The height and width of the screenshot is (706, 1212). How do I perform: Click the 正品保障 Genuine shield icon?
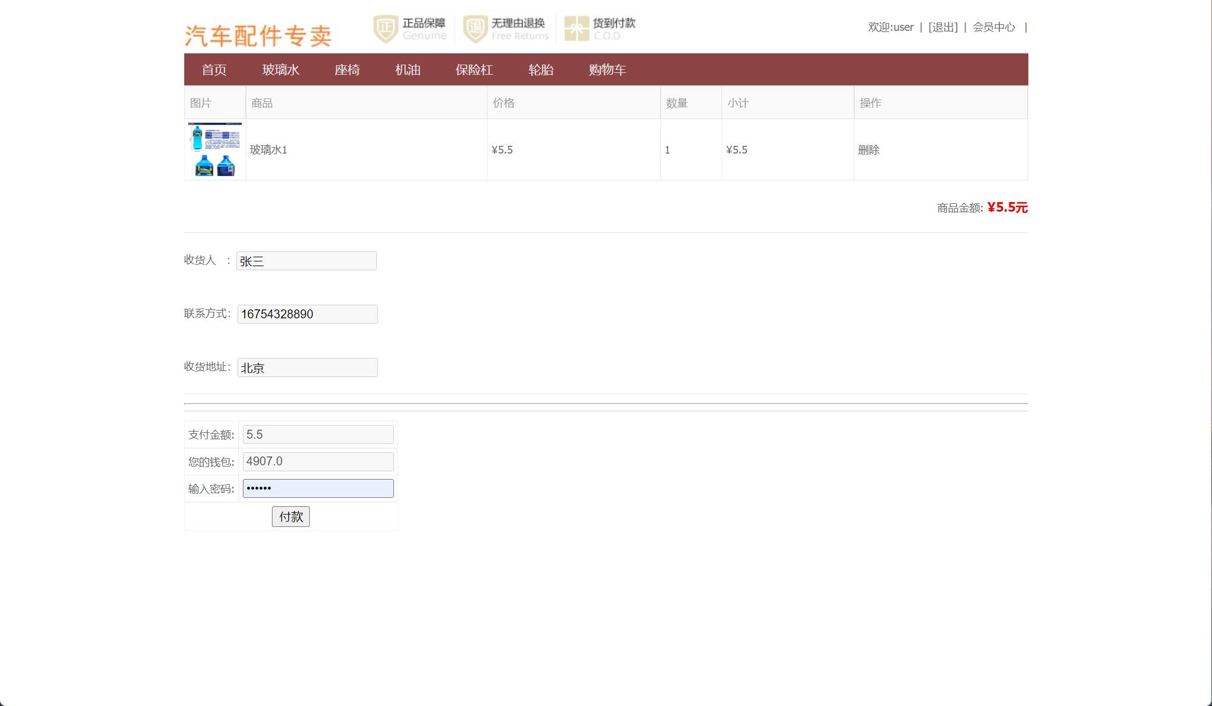coord(386,28)
